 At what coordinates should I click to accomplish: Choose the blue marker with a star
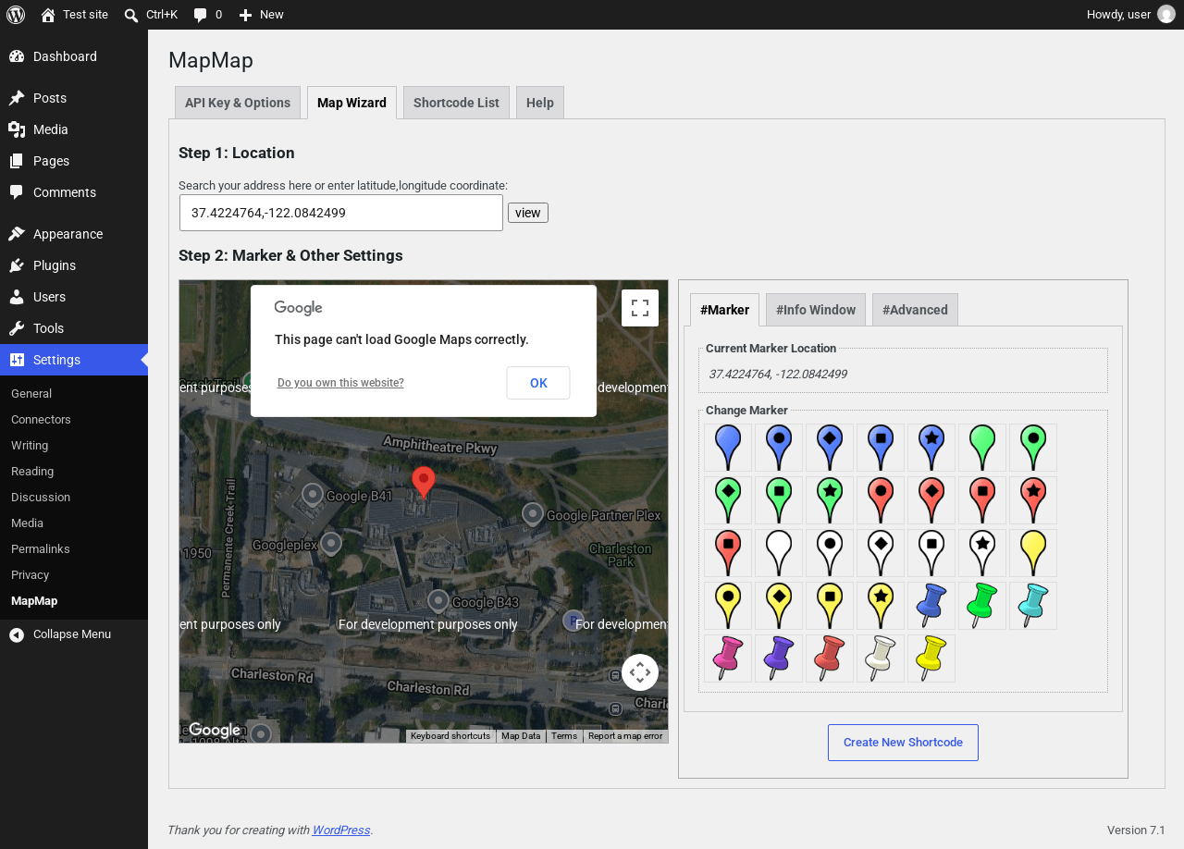[931, 448]
